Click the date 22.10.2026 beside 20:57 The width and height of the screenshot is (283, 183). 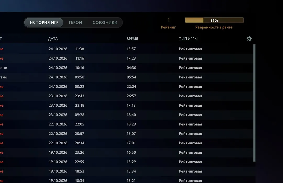[x=58, y=134]
